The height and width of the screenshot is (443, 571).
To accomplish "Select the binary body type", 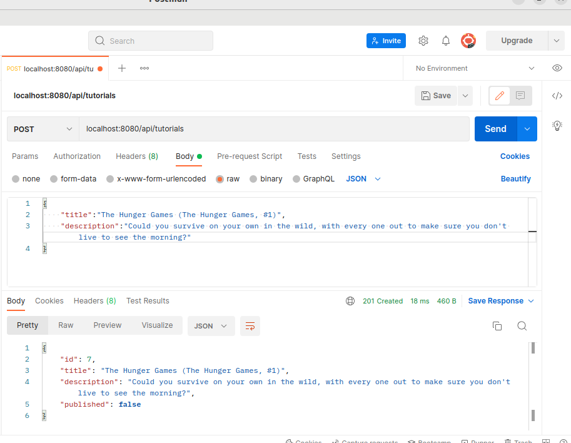I will (x=266, y=179).
